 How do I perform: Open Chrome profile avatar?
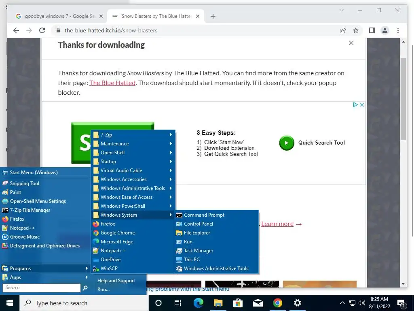(x=385, y=30)
